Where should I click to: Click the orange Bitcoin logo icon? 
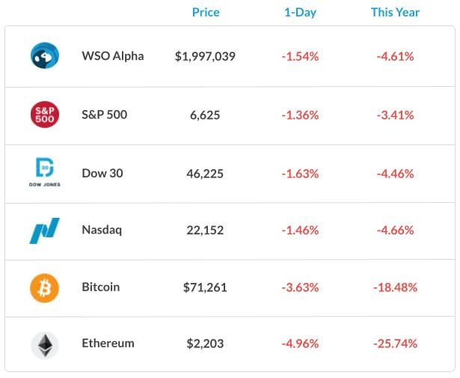pos(44,287)
